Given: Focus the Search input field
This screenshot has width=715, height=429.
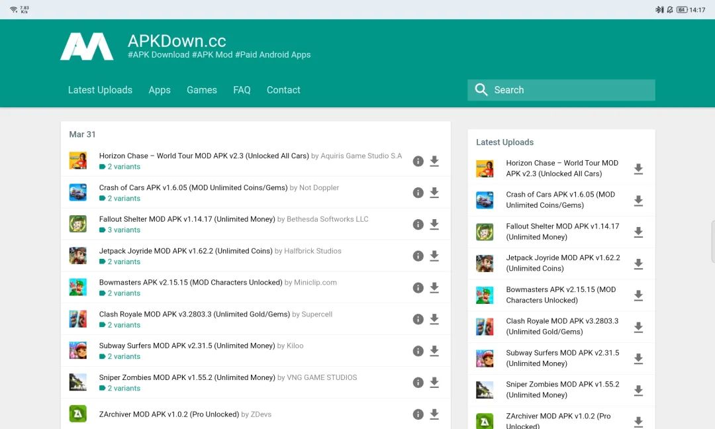Looking at the screenshot, I should pos(561,90).
